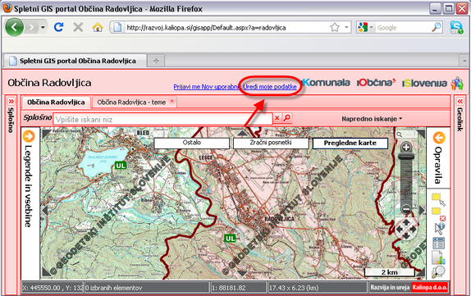Clear selection with yellow square X icon

(438, 214)
